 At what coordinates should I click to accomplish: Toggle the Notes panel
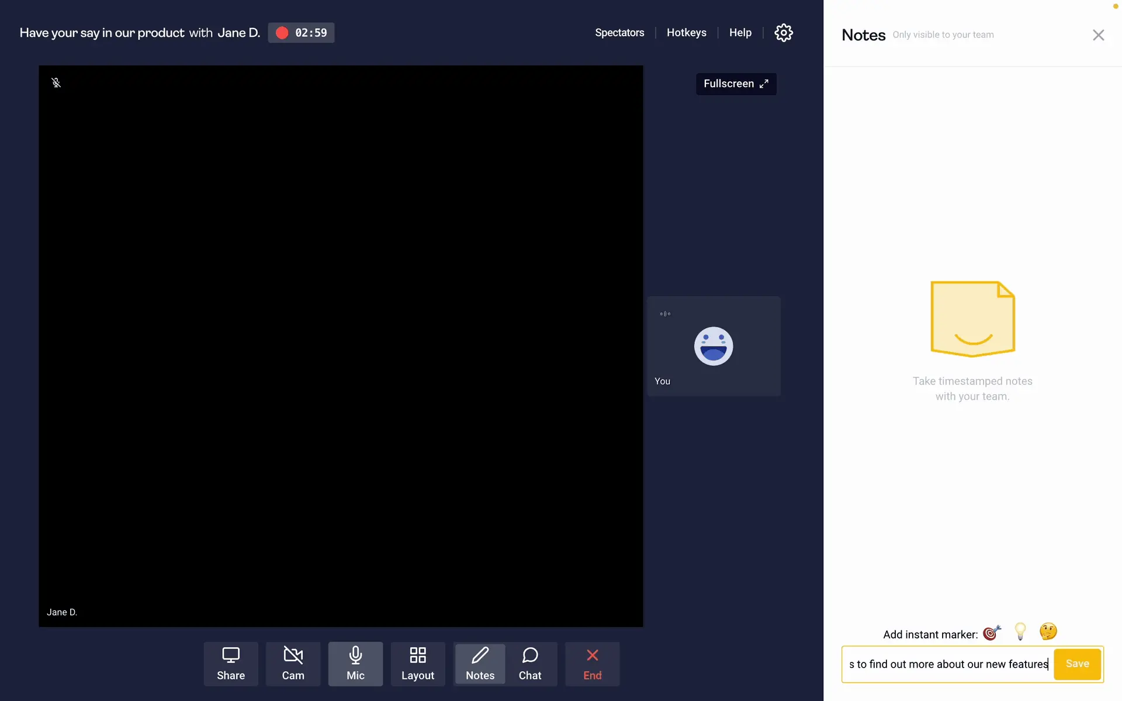click(480, 664)
